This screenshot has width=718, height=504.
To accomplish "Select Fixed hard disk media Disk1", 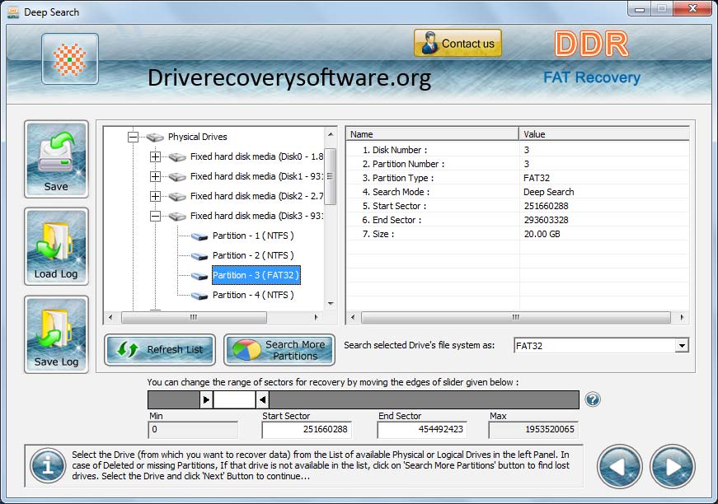I will pos(257,176).
